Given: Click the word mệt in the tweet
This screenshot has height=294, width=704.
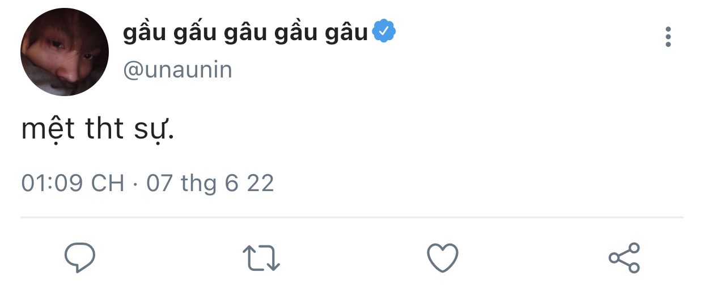Looking at the screenshot, I should [48, 129].
